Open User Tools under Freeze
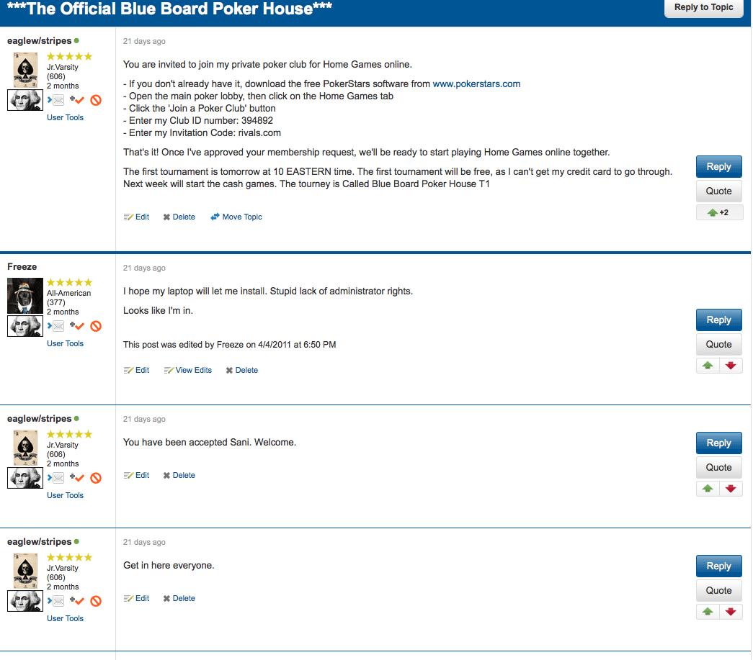Viewport: 753px width, 660px height. 65,343
